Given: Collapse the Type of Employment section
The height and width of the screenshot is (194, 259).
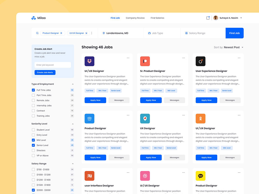Looking at the screenshot, I should 73,84.
